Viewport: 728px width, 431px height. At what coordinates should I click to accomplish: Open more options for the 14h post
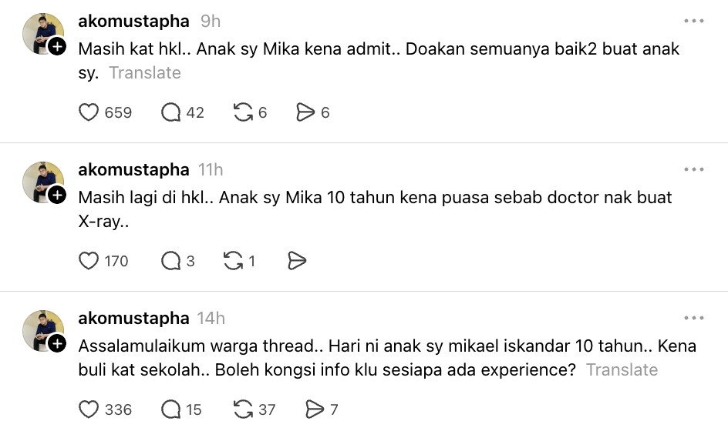coord(693,318)
